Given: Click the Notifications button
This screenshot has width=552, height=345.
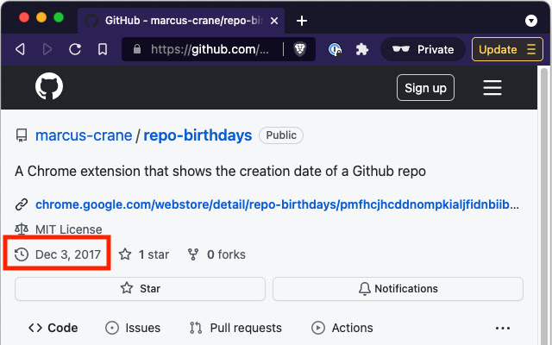Looking at the screenshot, I should (x=398, y=289).
